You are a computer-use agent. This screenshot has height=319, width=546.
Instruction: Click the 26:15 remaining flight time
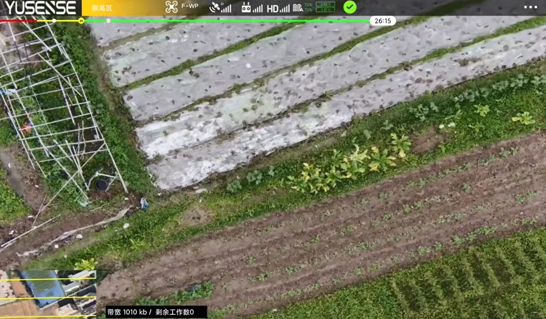coord(382,21)
